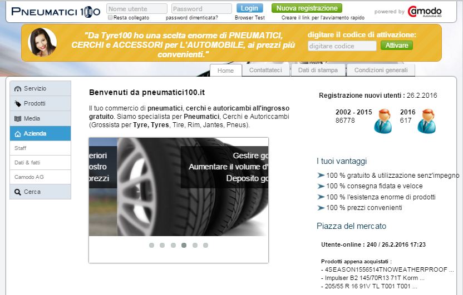Click the house icon beside Azienda
The image size is (463, 295).
pos(18,134)
